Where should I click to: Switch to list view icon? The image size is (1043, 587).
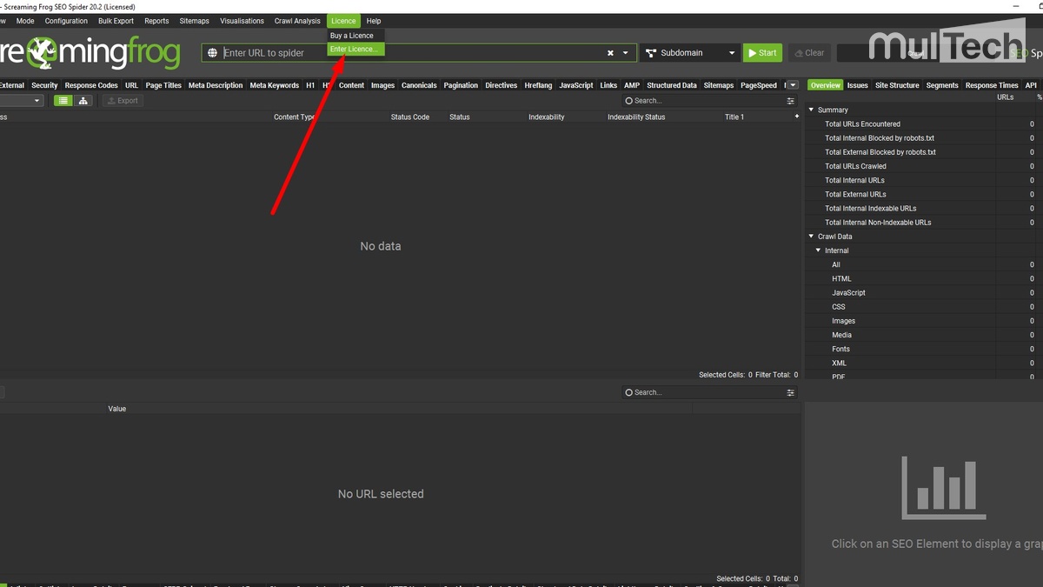point(63,101)
